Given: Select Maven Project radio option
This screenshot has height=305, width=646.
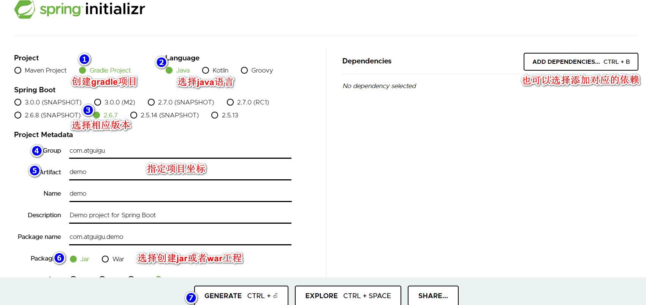Looking at the screenshot, I should coord(40,70).
